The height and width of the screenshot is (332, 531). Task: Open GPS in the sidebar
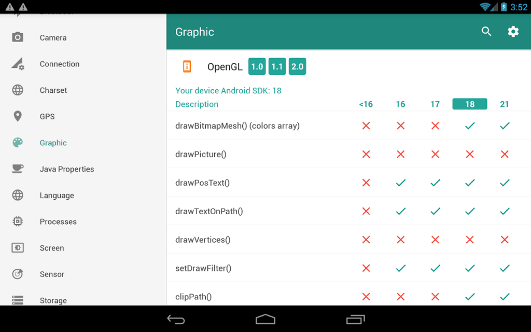pyautogui.click(x=83, y=116)
